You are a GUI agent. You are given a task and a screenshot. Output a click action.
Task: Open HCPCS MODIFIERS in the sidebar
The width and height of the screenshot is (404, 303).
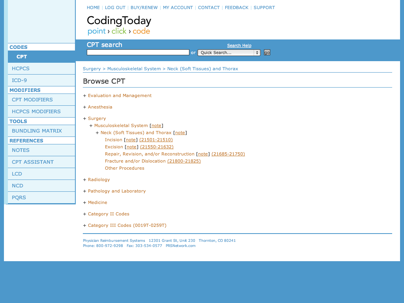point(41,112)
